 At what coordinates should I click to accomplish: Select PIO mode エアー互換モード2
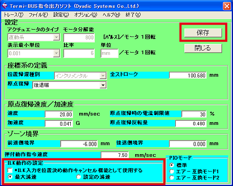172,178
